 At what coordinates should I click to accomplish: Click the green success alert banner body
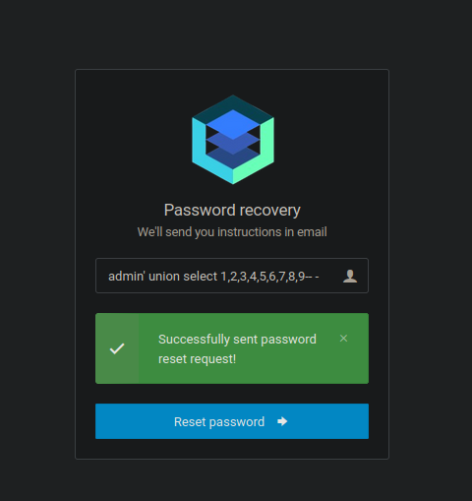(x=232, y=348)
